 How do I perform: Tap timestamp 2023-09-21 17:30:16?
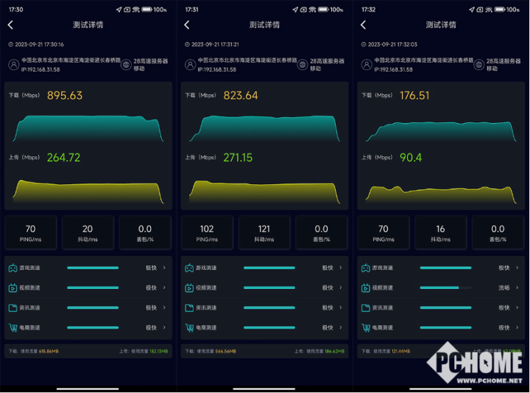tap(39, 44)
